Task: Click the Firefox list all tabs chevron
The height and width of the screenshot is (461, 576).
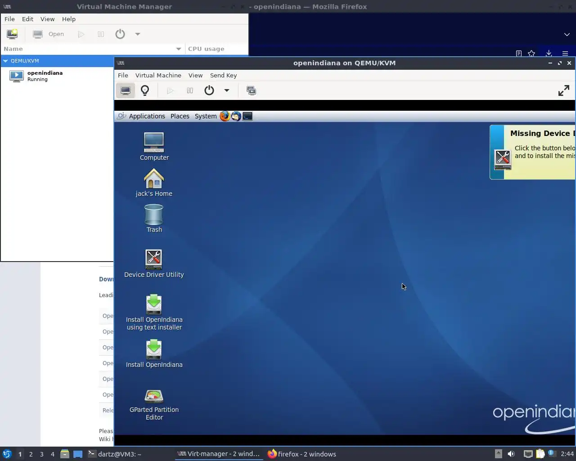Action: [x=567, y=34]
